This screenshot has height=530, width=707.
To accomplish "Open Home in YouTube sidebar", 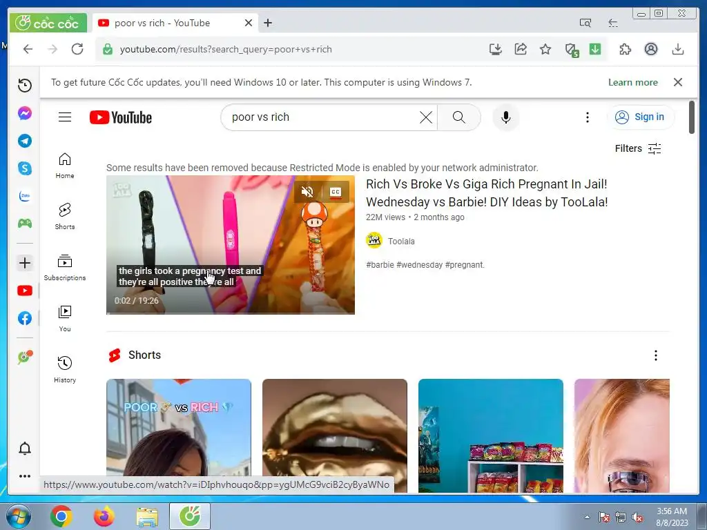I will point(65,166).
